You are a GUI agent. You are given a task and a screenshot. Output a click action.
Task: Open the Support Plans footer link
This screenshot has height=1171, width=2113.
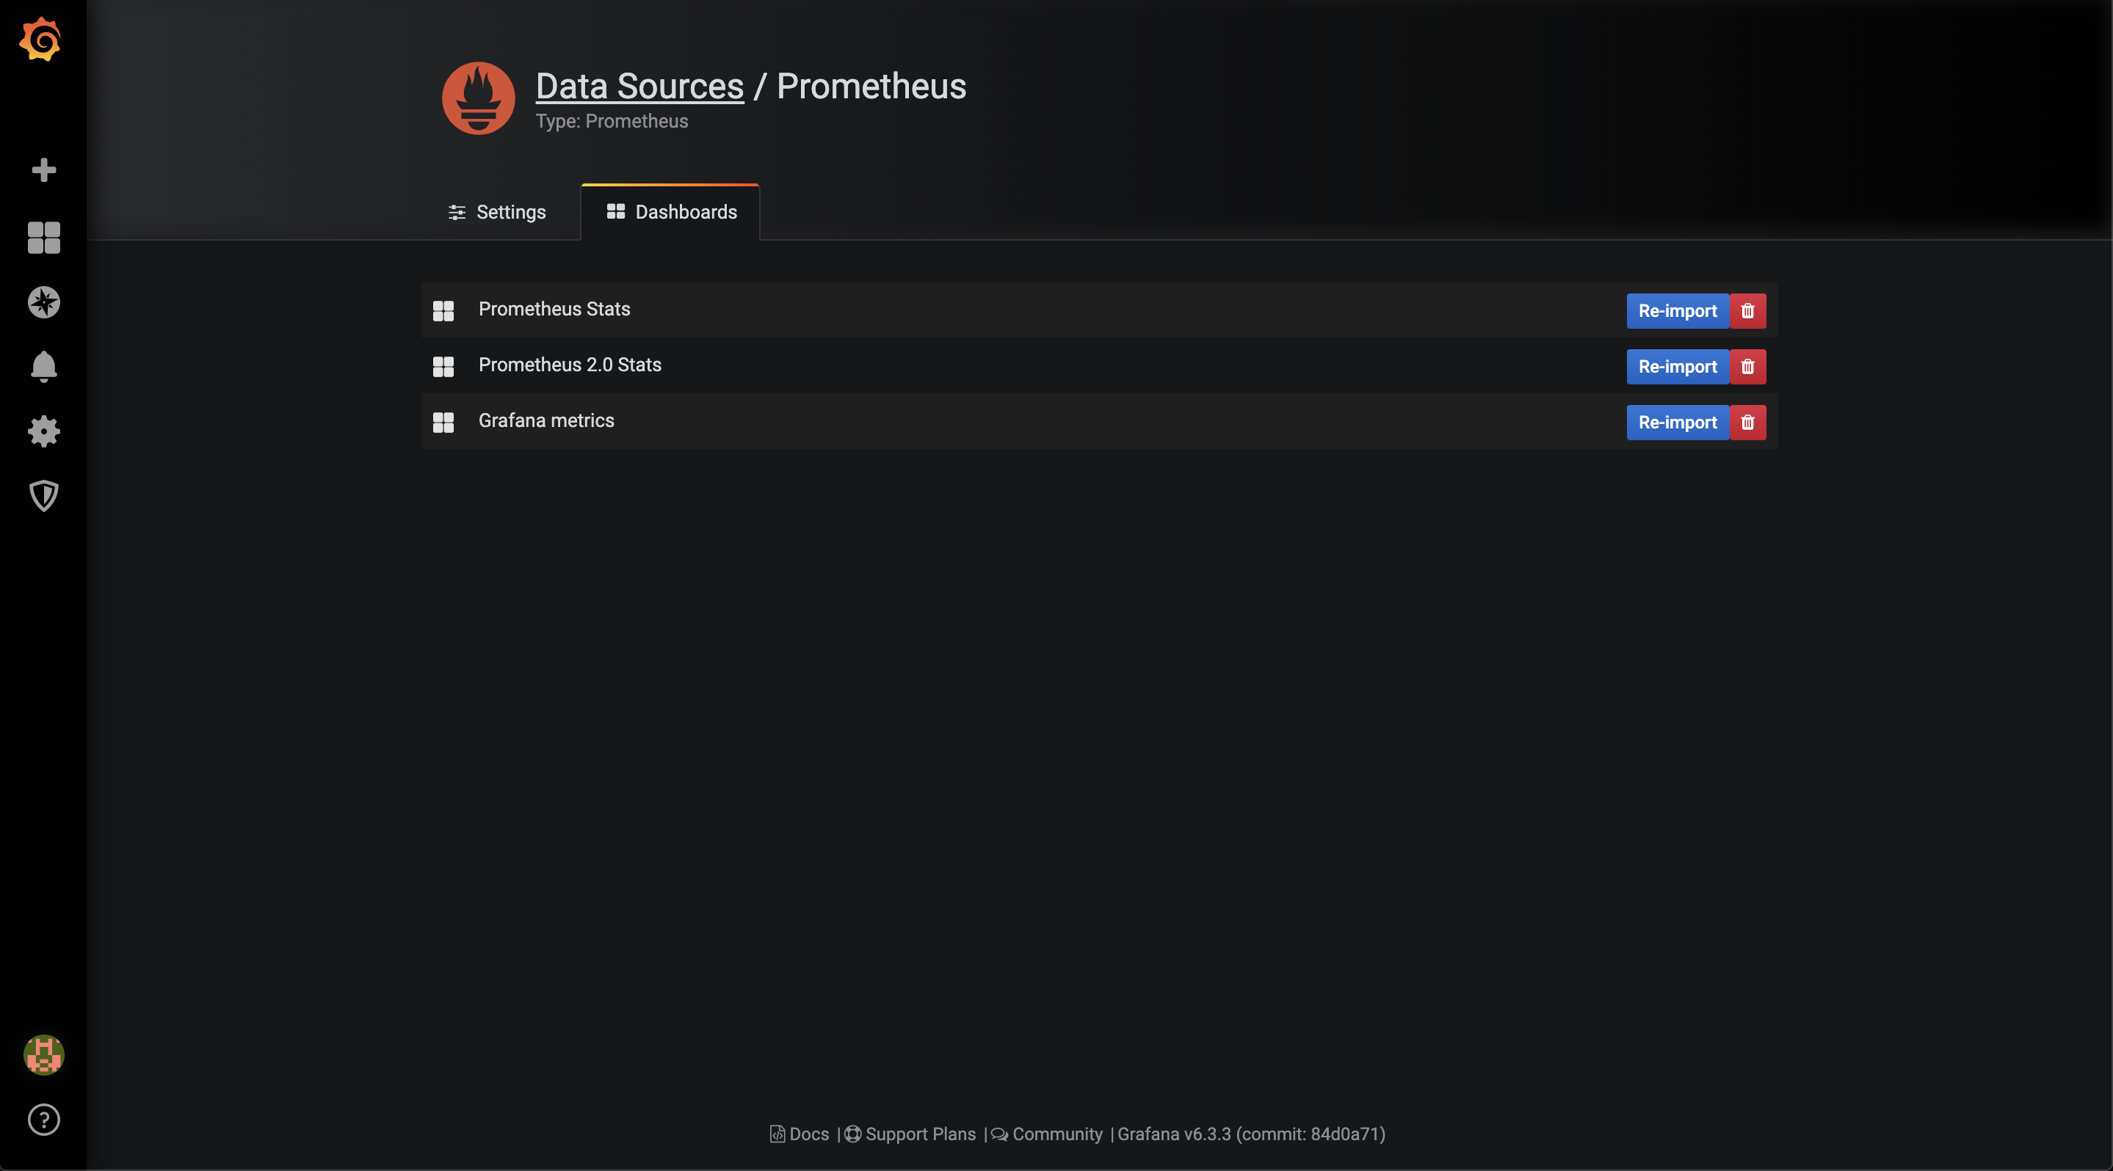[x=910, y=1134]
